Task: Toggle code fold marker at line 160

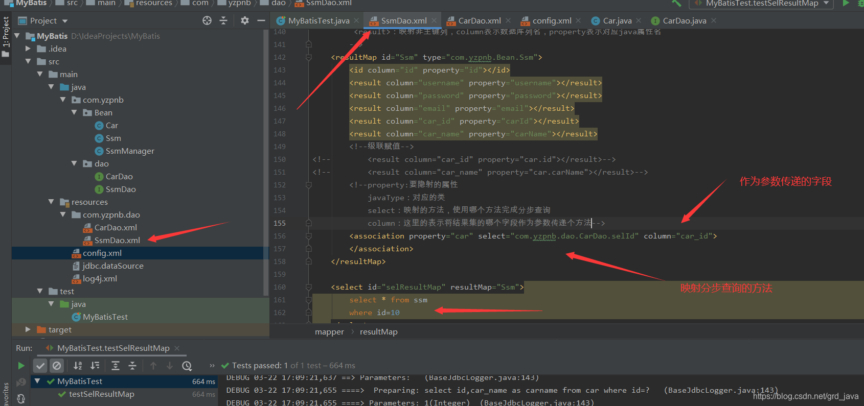Action: (309, 287)
